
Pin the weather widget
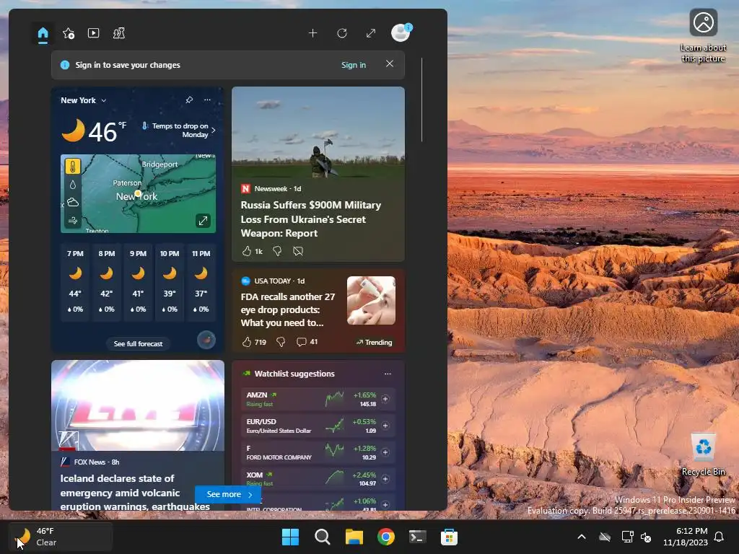(189, 100)
